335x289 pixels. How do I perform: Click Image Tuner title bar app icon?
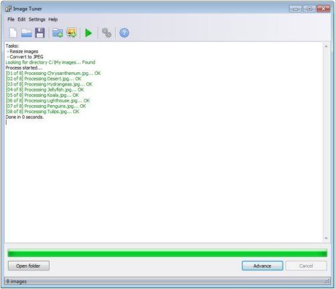pyautogui.click(x=9, y=9)
